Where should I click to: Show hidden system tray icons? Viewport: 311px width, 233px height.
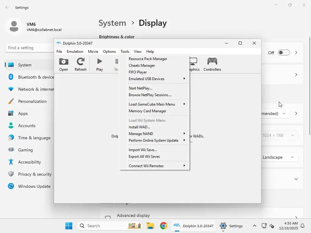coord(254,226)
